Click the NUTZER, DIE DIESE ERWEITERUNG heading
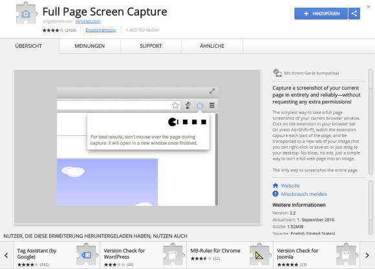 tap(96, 236)
